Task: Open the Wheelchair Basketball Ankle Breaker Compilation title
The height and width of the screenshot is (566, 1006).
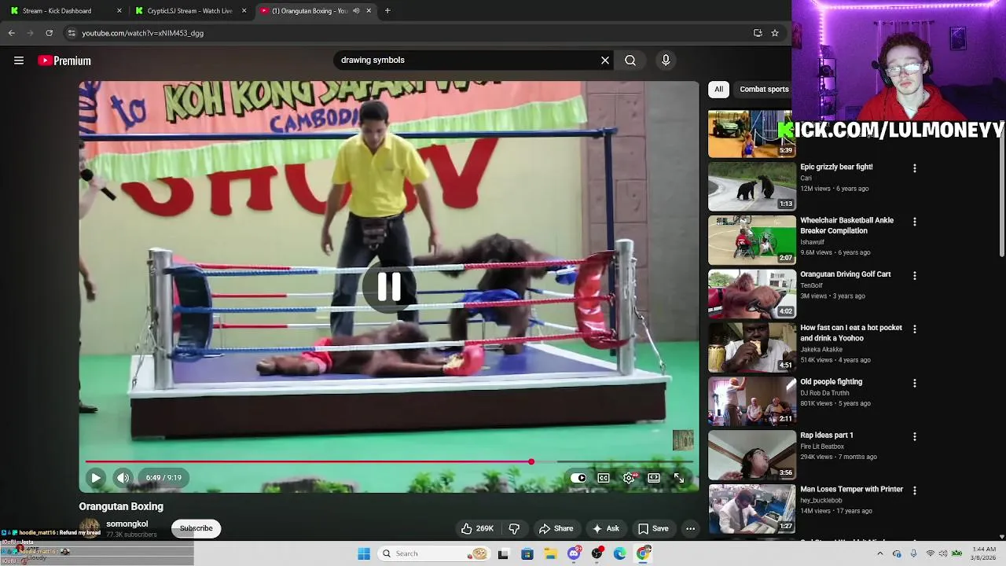Action: (846, 226)
